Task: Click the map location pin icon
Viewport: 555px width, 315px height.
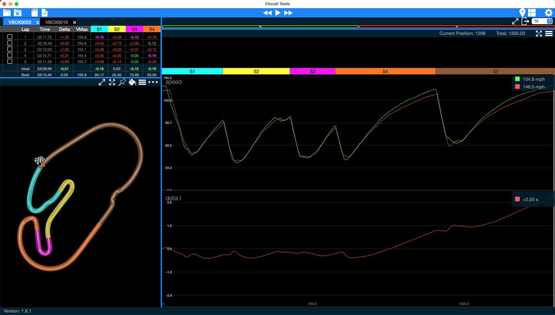Action: (522, 13)
